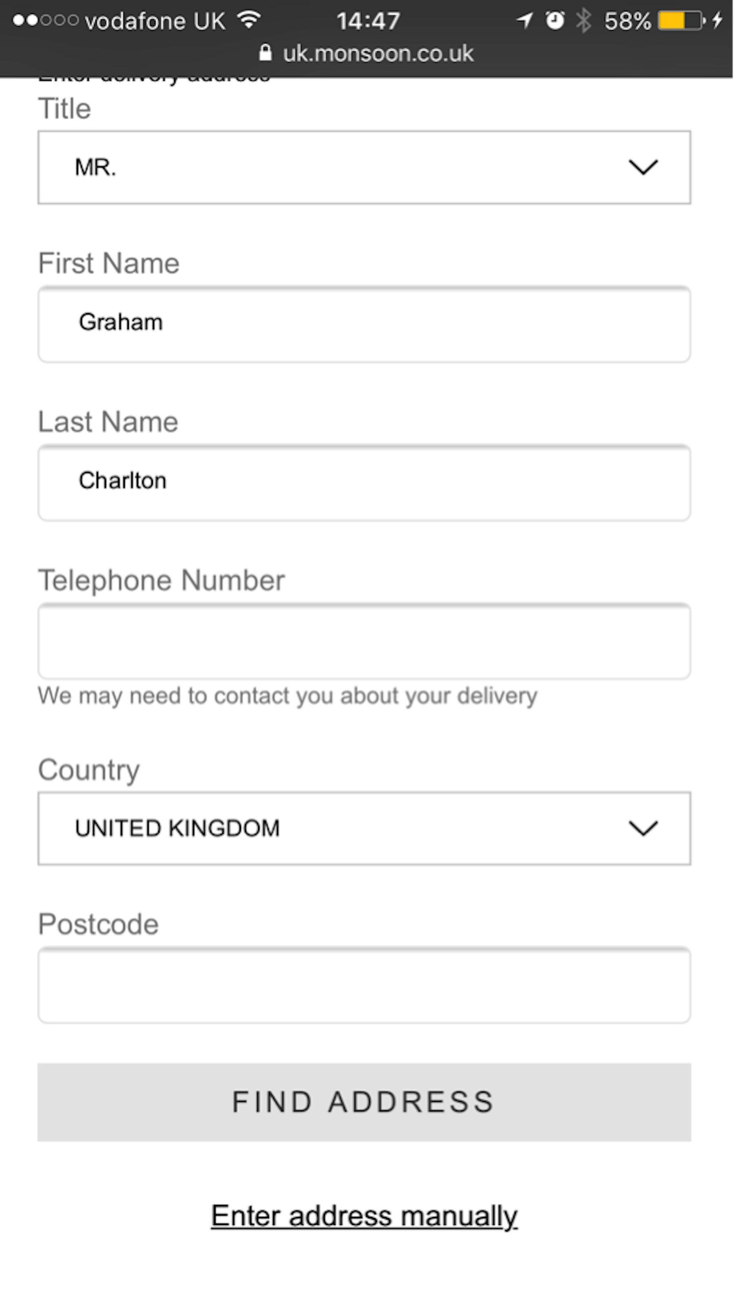Viewport: 734px width, 1307px height.
Task: Tap the vodafone UK carrier label
Action: 155,21
